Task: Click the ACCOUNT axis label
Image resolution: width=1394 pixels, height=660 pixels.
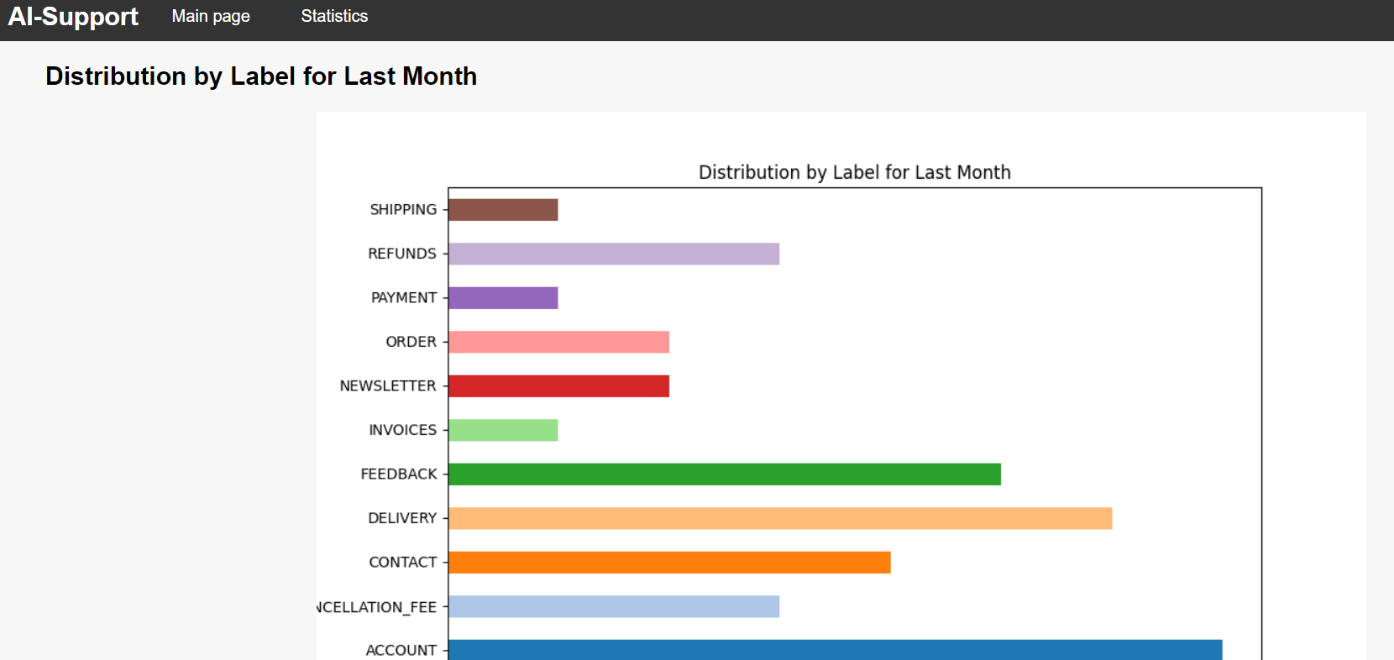Action: (x=401, y=651)
